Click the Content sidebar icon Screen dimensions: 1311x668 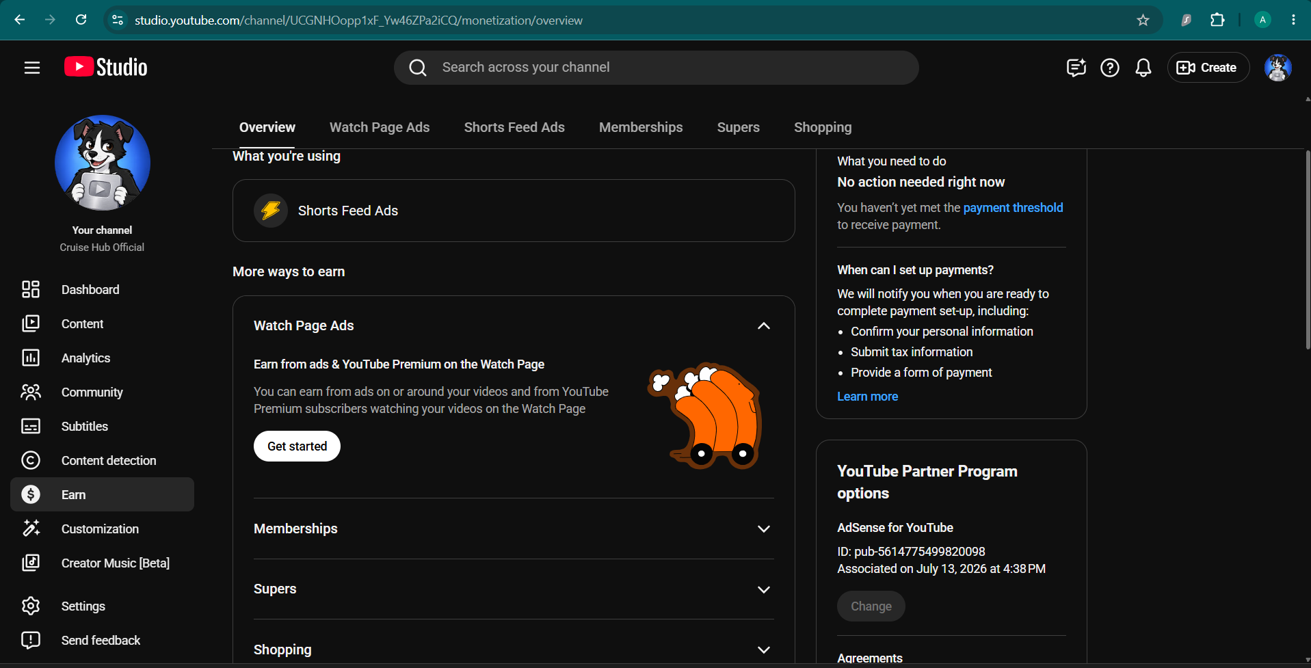(31, 323)
